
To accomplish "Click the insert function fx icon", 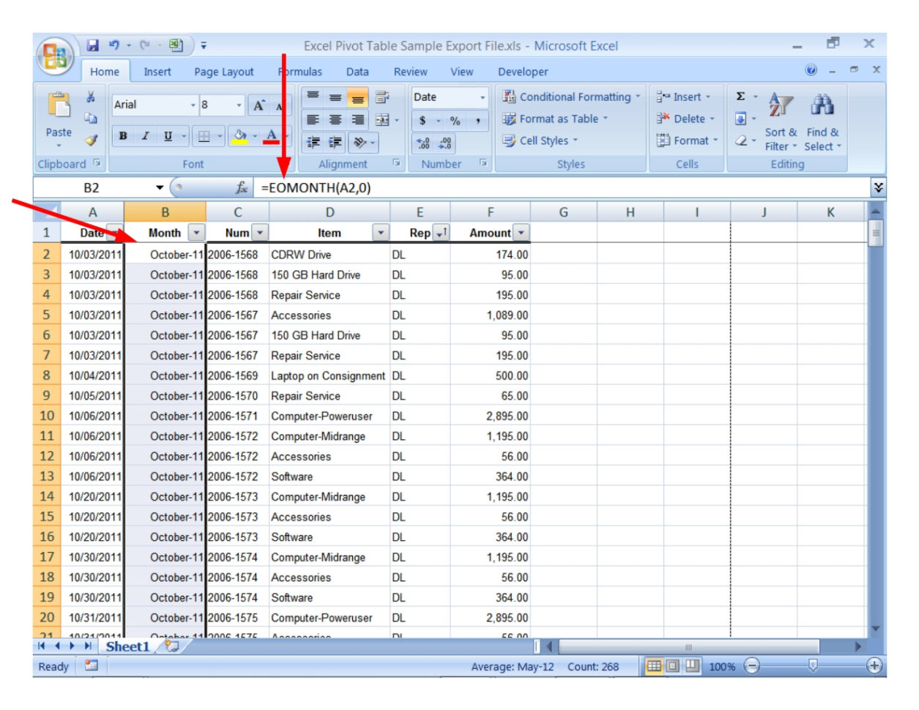I will pos(241,188).
